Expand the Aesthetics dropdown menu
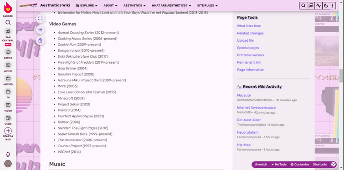Image resolution: width=344 pixels, height=170 pixels. (134, 5)
